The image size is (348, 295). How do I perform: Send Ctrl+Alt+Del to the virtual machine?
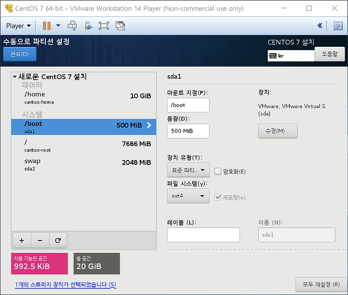(x=72, y=26)
